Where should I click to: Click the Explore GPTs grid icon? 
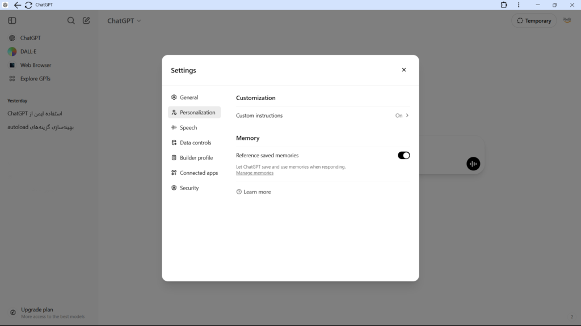point(12,79)
